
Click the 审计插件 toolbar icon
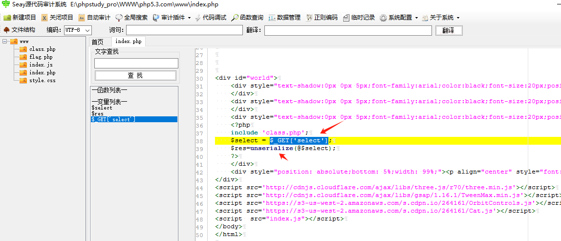click(x=156, y=18)
